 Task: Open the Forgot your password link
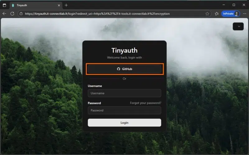pyautogui.click(x=145, y=103)
